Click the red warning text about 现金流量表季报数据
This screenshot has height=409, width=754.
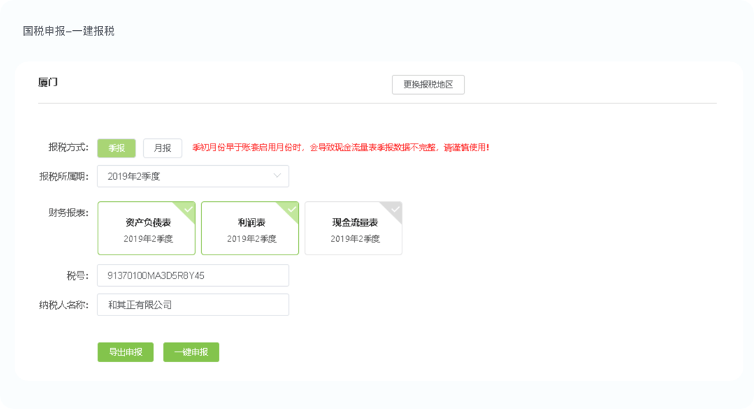point(341,148)
